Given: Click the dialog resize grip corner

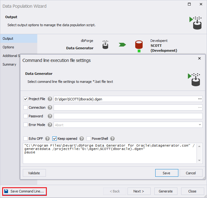Looking at the screenshot, I should click(204, 178).
